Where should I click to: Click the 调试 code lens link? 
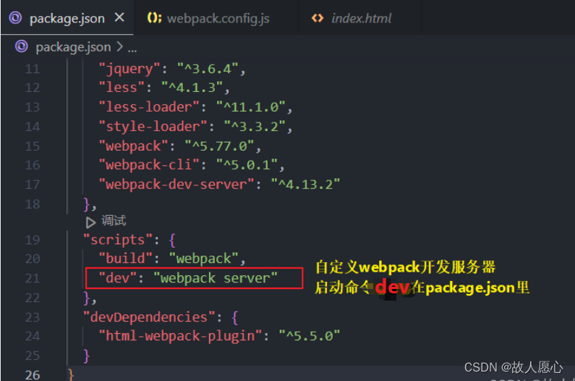[114, 220]
